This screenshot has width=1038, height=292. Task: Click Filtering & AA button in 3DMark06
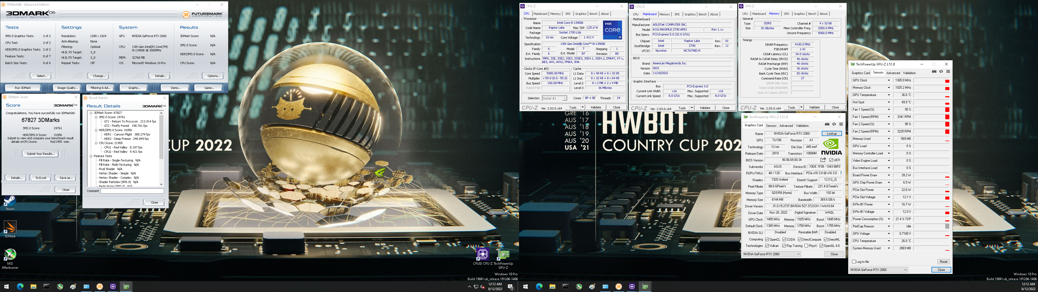(x=100, y=88)
